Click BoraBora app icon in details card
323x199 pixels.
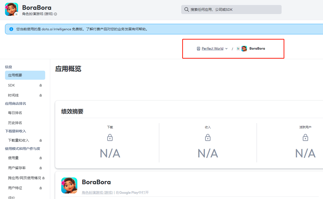pyautogui.click(x=69, y=185)
